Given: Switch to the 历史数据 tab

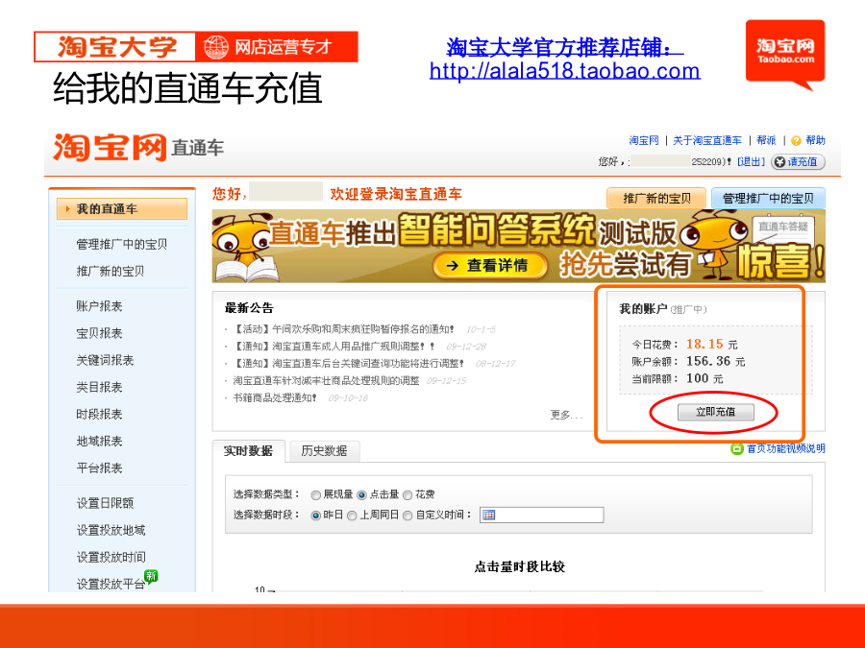Looking at the screenshot, I should [325, 451].
